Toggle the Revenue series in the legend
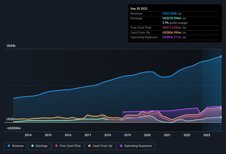226x154 pixels. tap(16, 146)
